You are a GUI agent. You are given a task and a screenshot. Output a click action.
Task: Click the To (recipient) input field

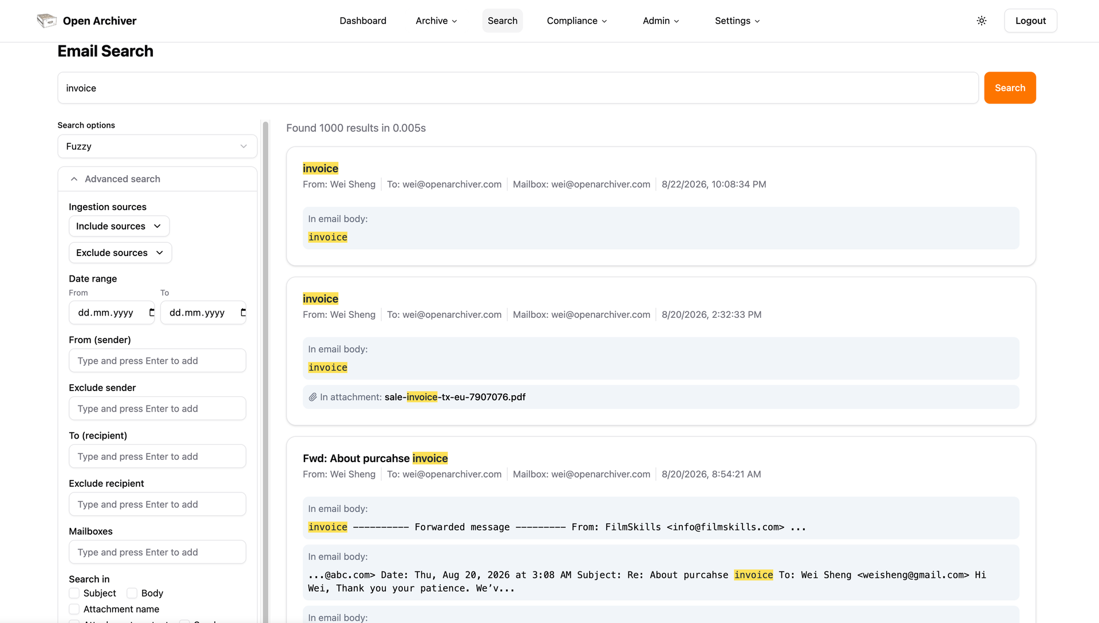coord(157,456)
